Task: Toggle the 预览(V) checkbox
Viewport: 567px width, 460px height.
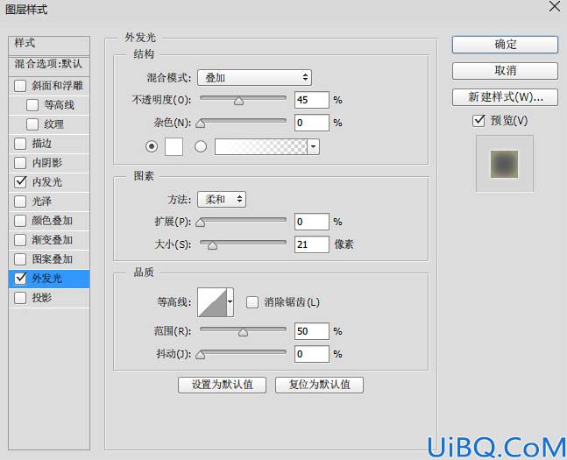Action: coord(478,120)
